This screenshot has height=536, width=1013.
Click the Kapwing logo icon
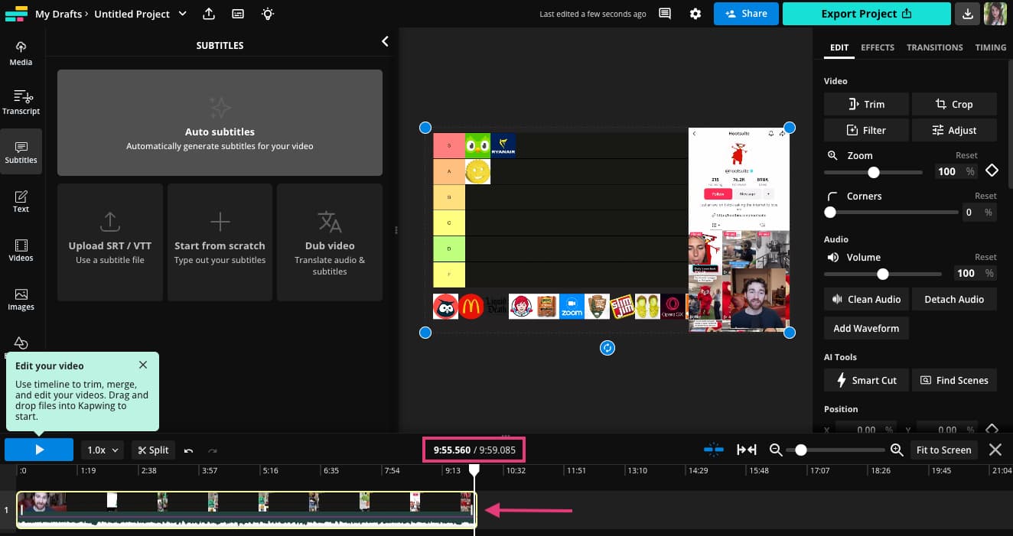point(16,14)
